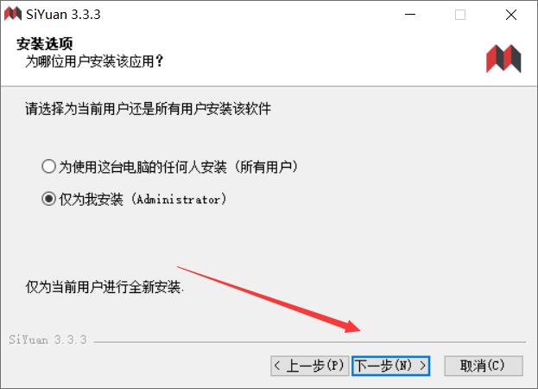Viewport: 538px width, 389px height.
Task: Close the SiYuan 3.3.3 installer window
Action: point(511,15)
